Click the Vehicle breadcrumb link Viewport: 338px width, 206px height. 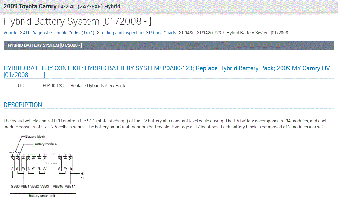point(10,33)
